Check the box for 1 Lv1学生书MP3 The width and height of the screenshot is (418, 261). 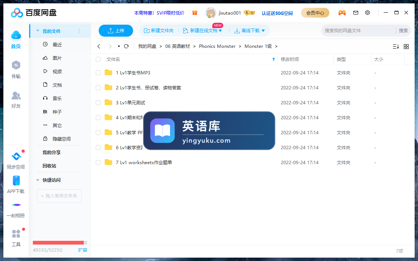point(98,73)
